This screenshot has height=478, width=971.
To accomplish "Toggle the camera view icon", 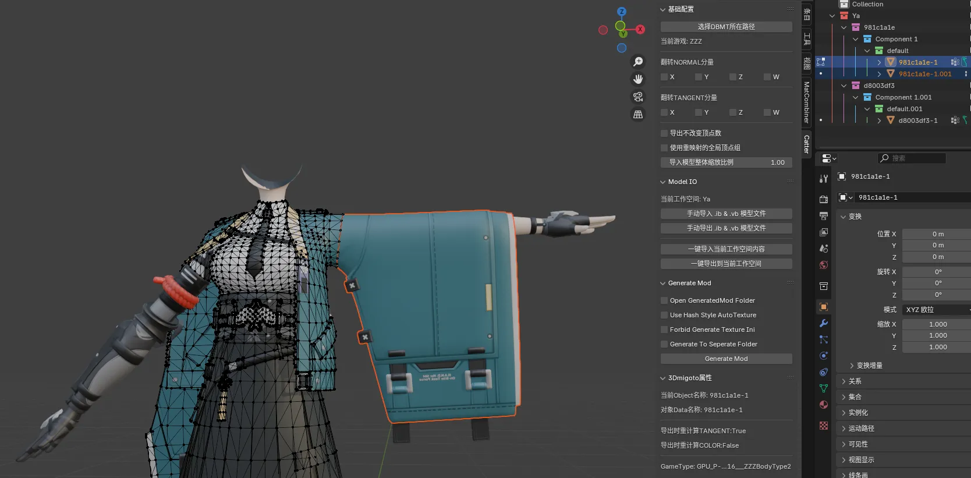I will (638, 97).
